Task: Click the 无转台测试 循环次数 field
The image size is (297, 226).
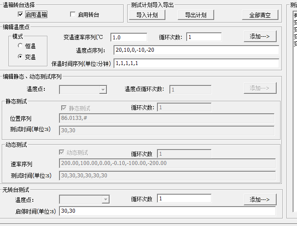Action: pos(184,199)
